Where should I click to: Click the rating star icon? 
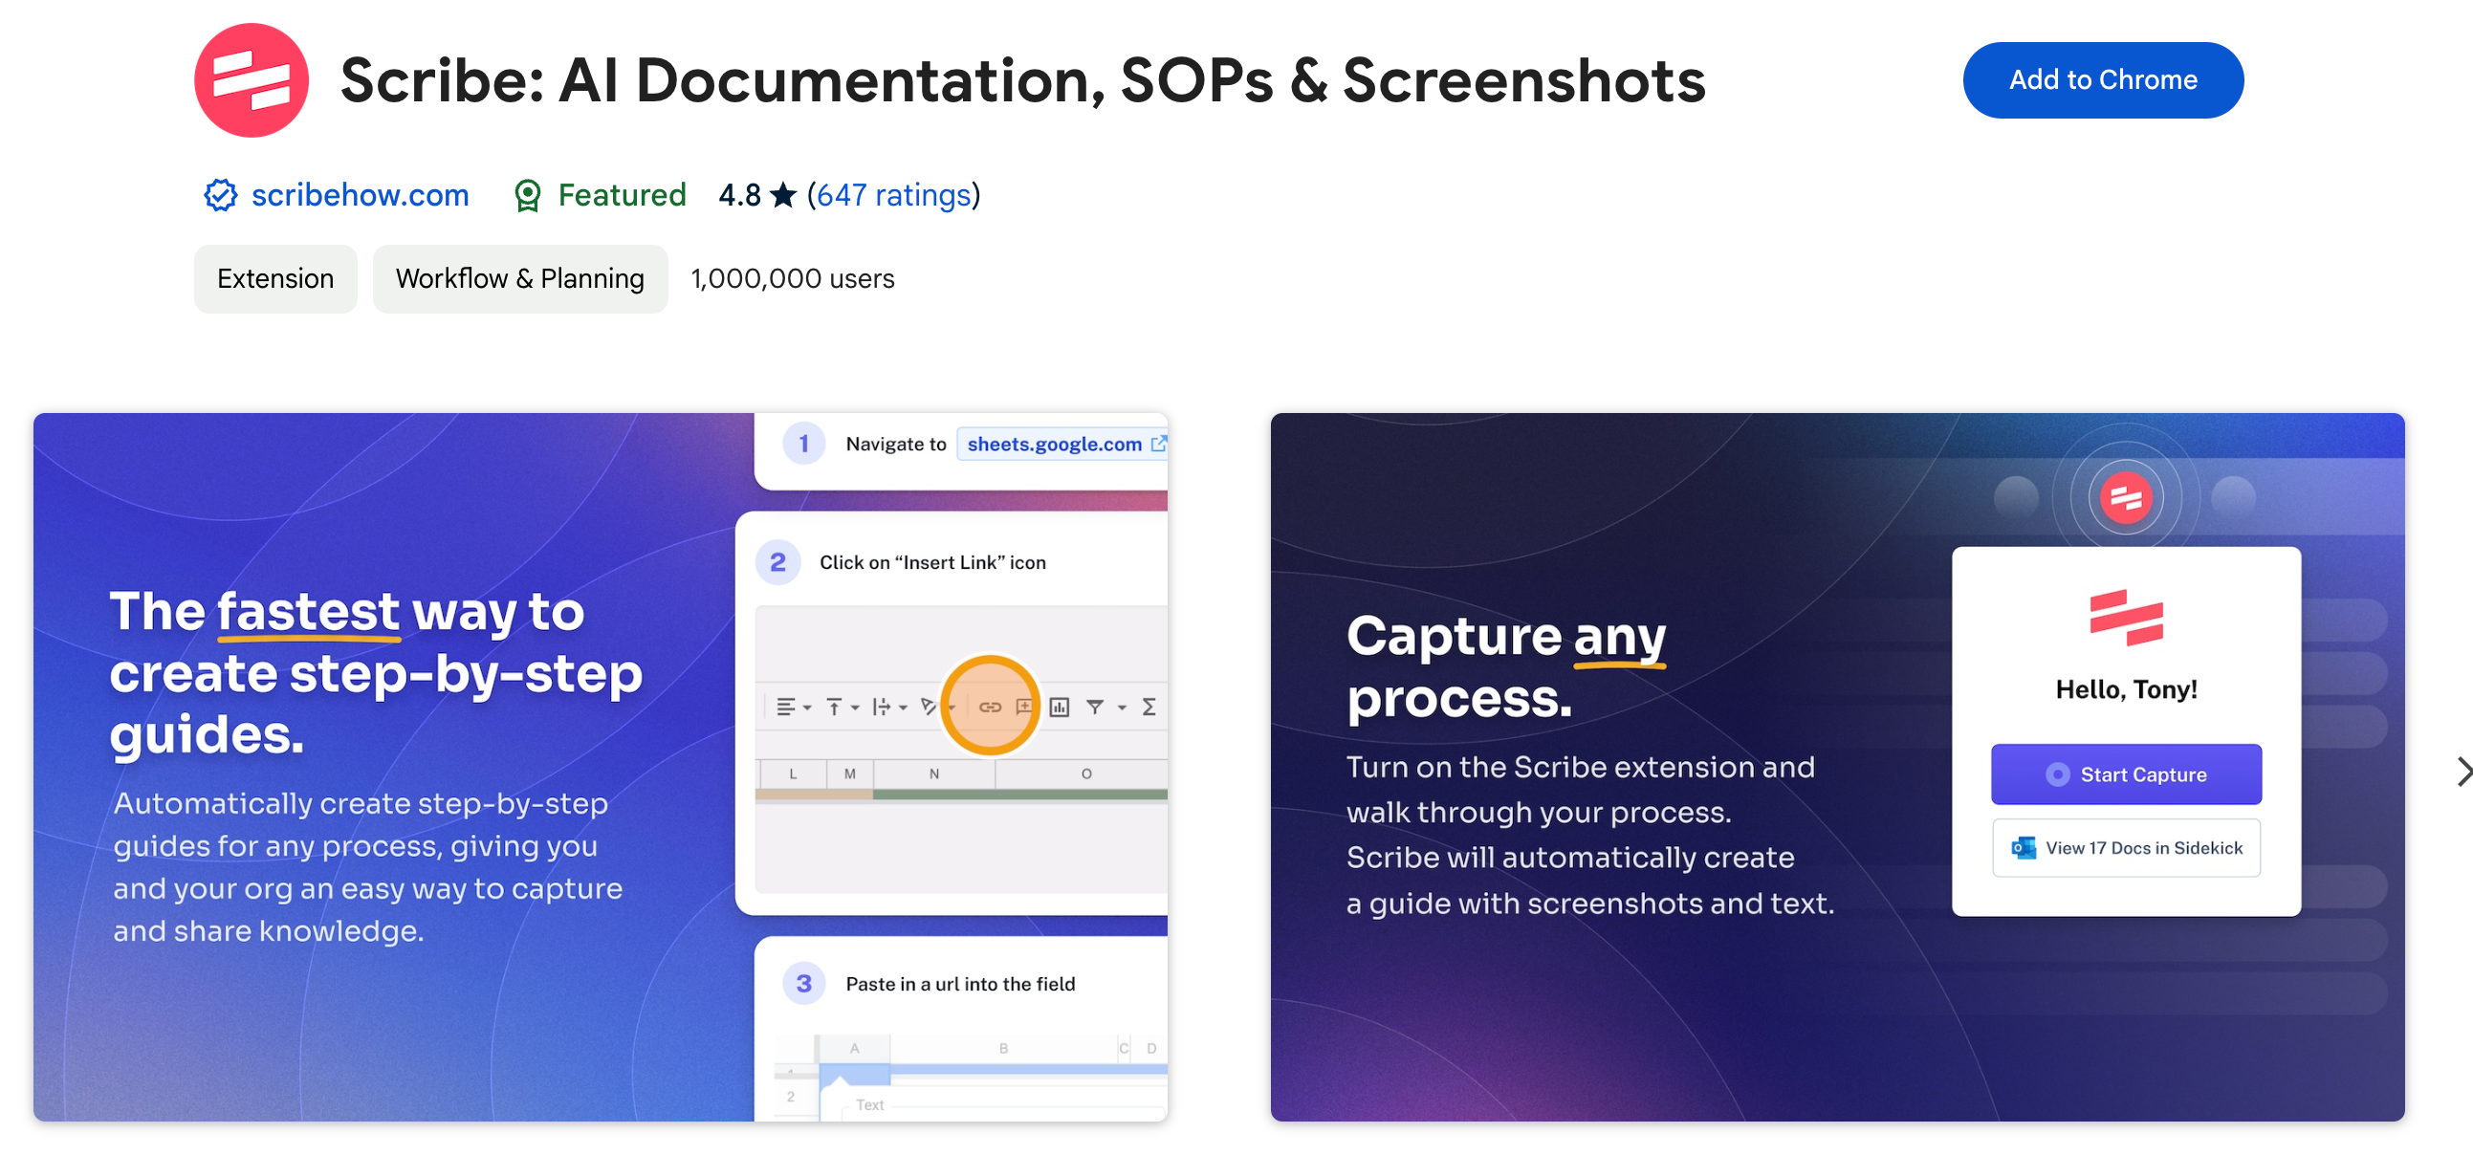[x=783, y=195]
